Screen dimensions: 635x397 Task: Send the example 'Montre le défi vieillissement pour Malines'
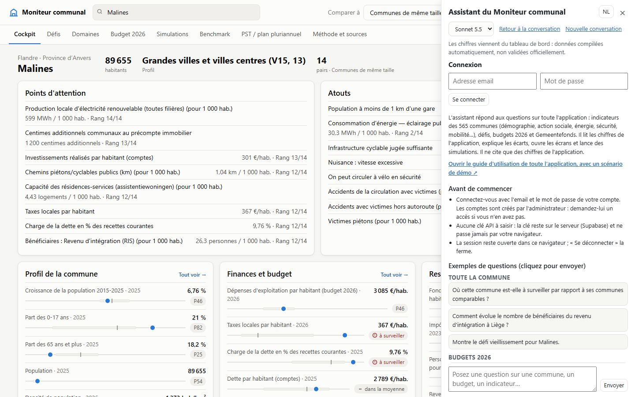coord(538,342)
